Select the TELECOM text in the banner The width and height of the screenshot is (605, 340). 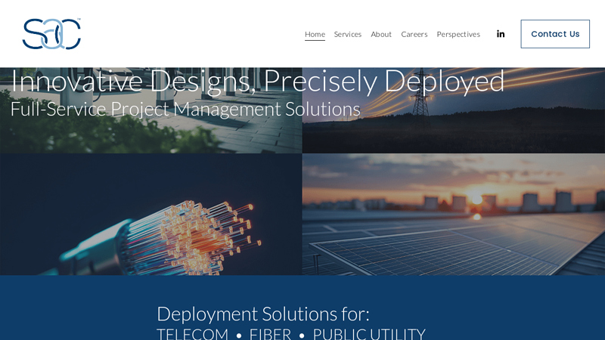192,334
